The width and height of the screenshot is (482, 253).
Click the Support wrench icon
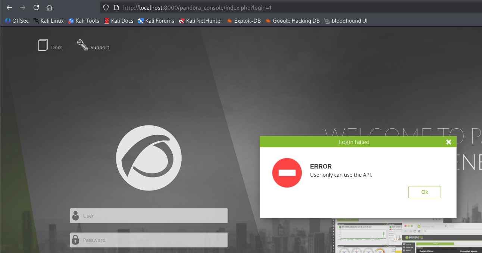[82, 45]
